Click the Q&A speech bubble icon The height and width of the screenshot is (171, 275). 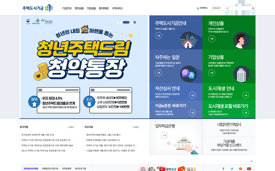[188, 74]
